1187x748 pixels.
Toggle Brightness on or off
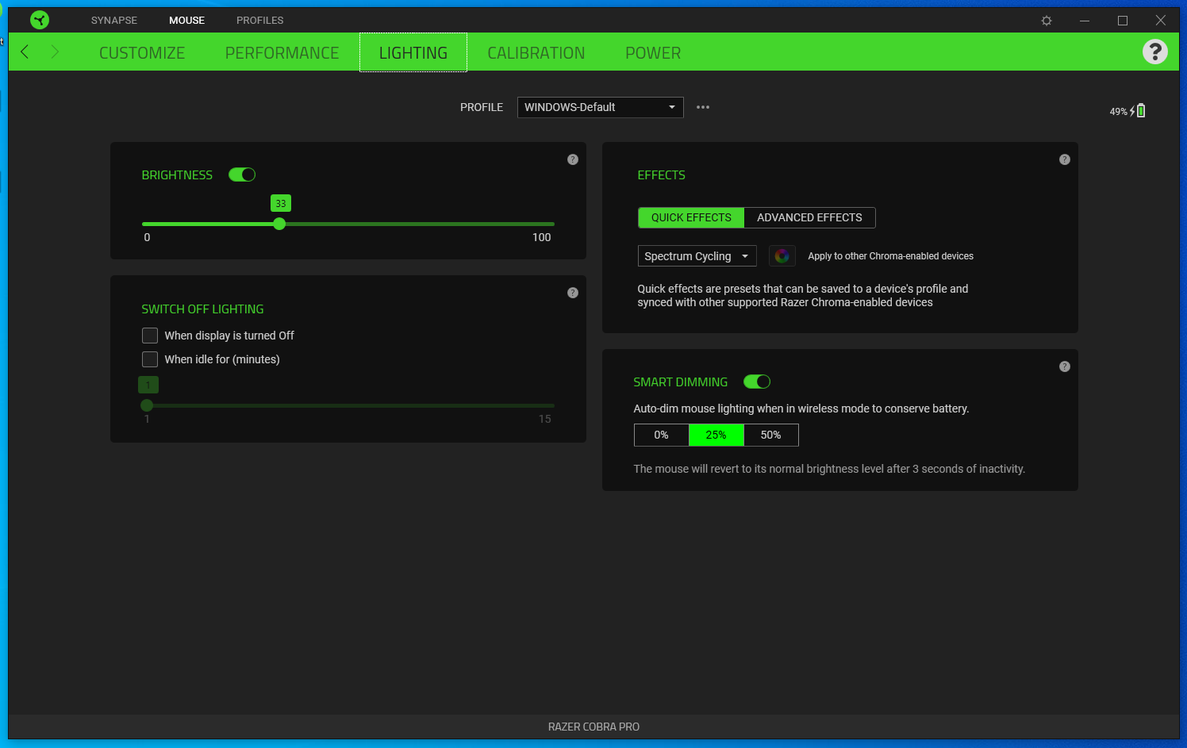click(x=242, y=175)
